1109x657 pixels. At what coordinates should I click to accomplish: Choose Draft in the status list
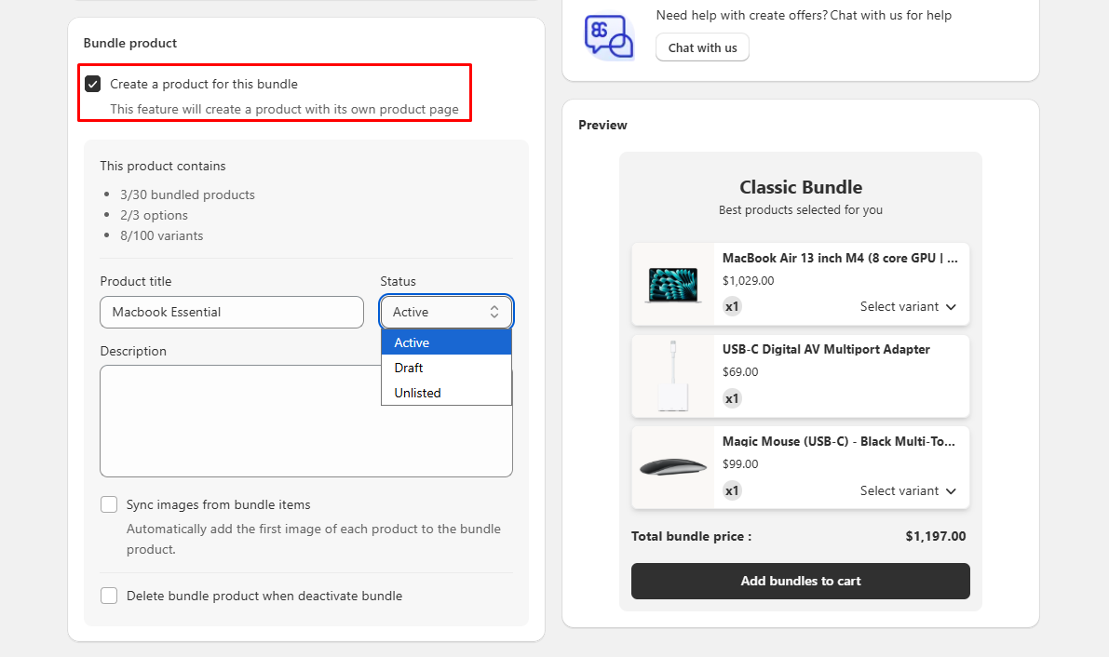446,368
